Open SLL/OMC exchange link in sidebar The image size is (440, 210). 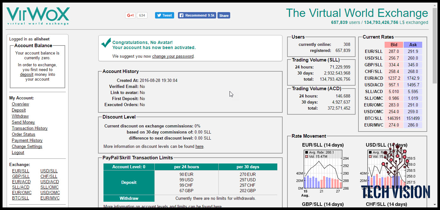click(50, 187)
